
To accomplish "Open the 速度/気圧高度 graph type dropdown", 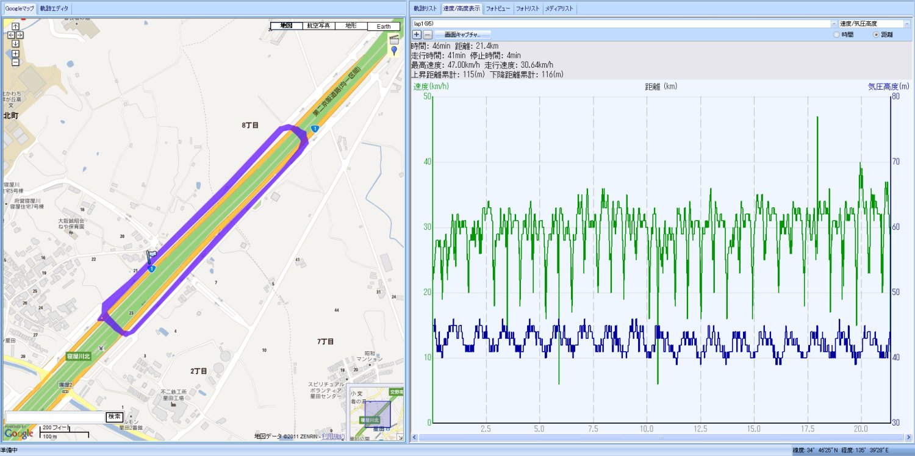I will [x=907, y=23].
